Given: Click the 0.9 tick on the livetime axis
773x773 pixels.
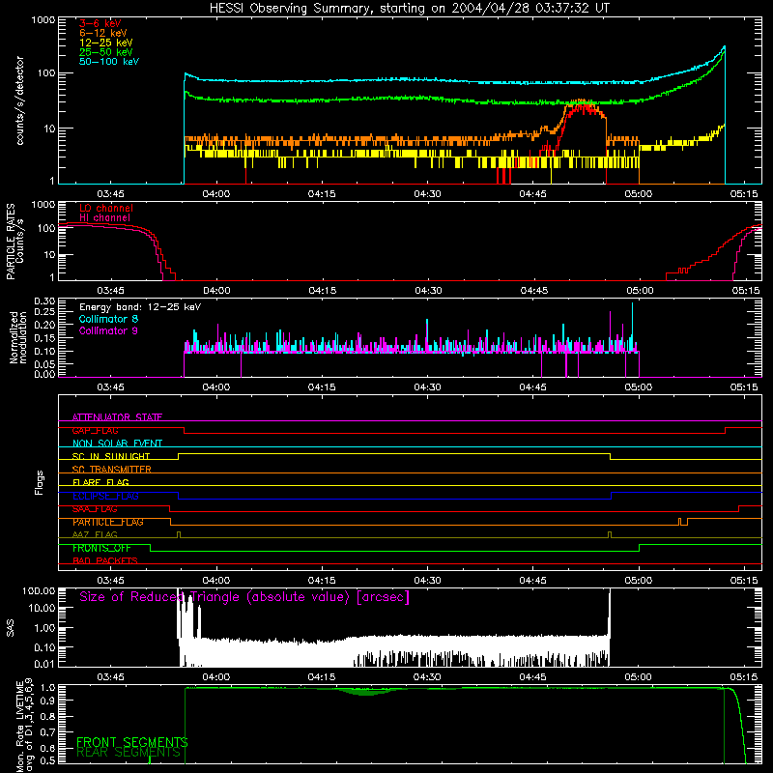Looking at the screenshot, I should coord(49,700).
